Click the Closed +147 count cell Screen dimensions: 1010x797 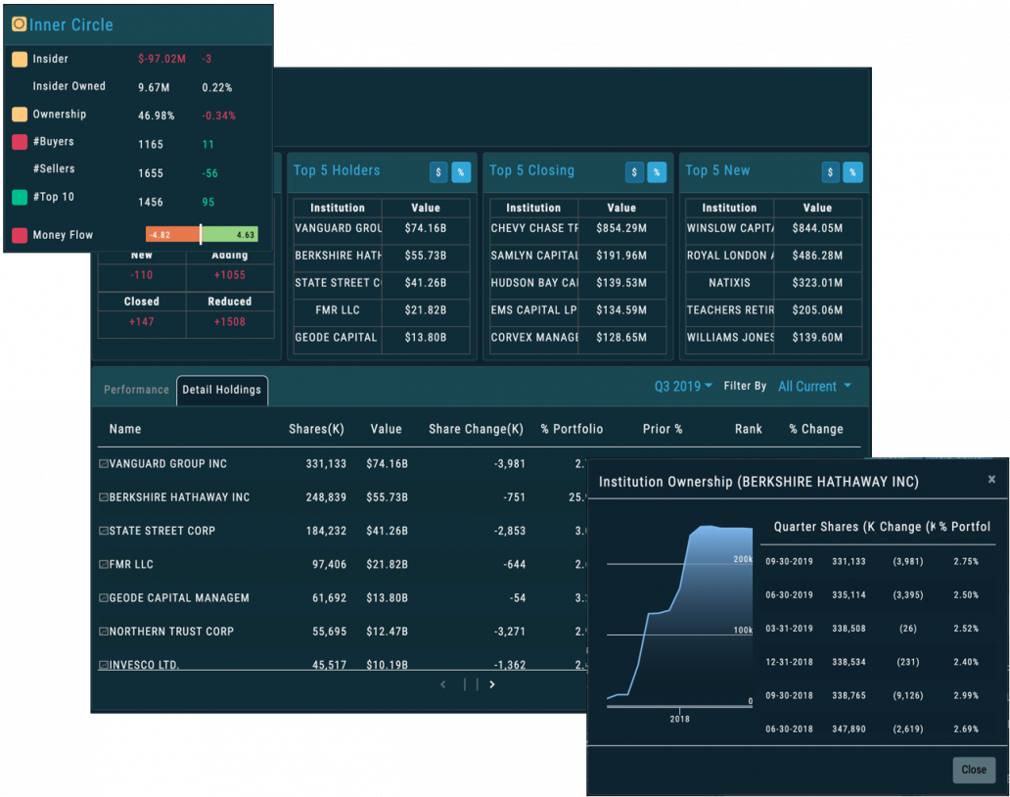tap(142, 322)
